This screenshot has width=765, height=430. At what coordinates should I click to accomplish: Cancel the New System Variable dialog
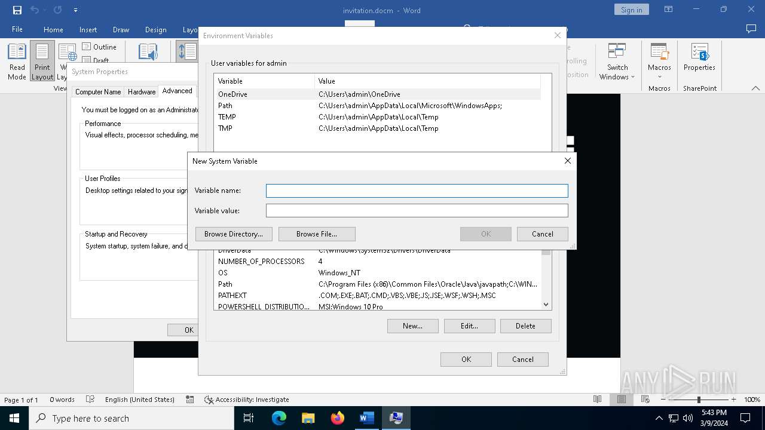(543, 234)
